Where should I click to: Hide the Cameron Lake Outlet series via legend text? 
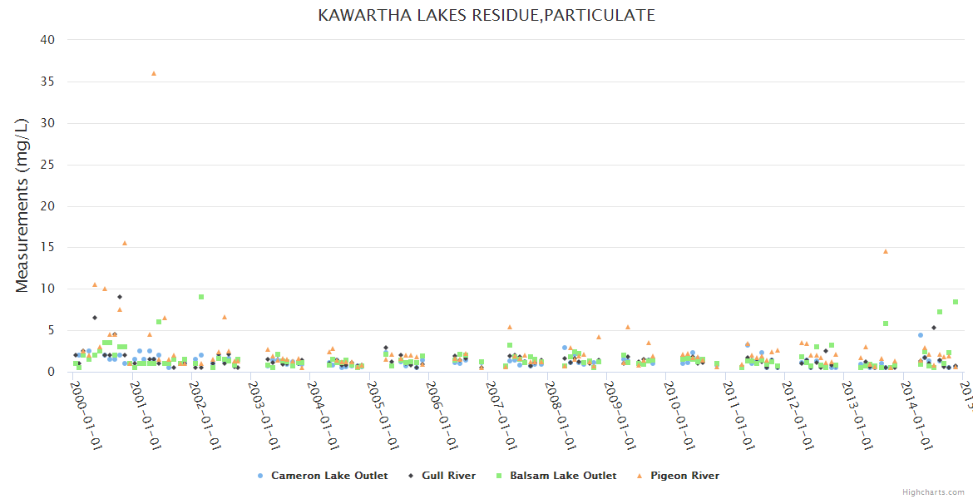(x=329, y=476)
